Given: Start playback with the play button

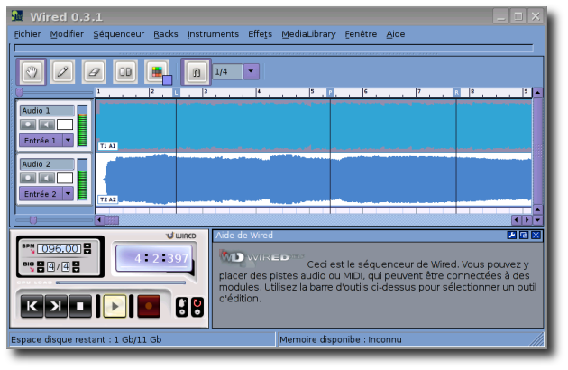Looking at the screenshot, I should 115,307.
